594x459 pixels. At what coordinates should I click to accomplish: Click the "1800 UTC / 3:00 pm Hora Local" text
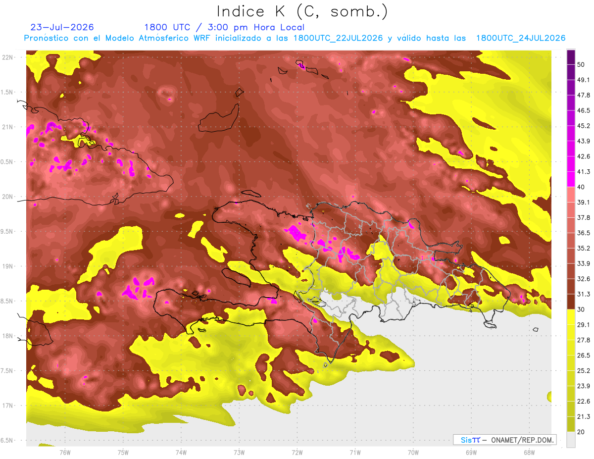coord(224,28)
